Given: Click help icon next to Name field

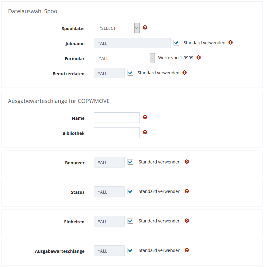Looking at the screenshot, I should 145,117.
